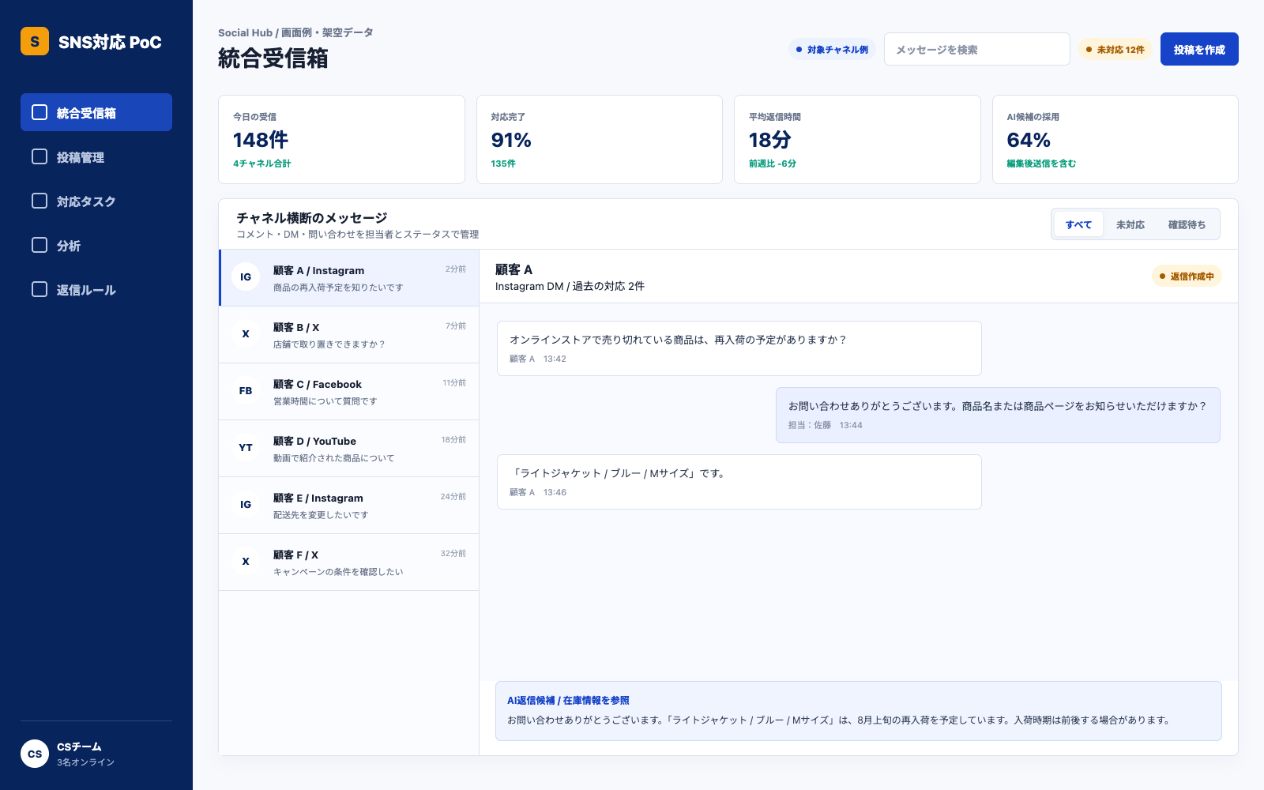1264x790 pixels.
Task: Click the 返信作成中 status badge
Action: tap(1187, 276)
